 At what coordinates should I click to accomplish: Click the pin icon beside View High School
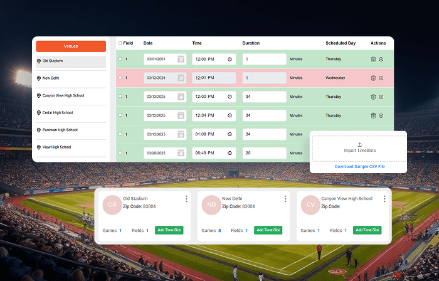(x=39, y=147)
